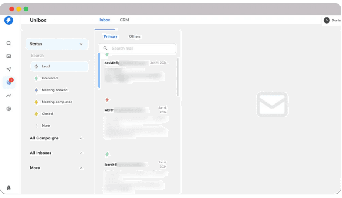This screenshot has height=198, width=342.
Task: Click the red bolt above kay@ email
Action: pos(107,100)
